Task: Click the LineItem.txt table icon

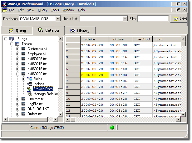Action: point(23,99)
